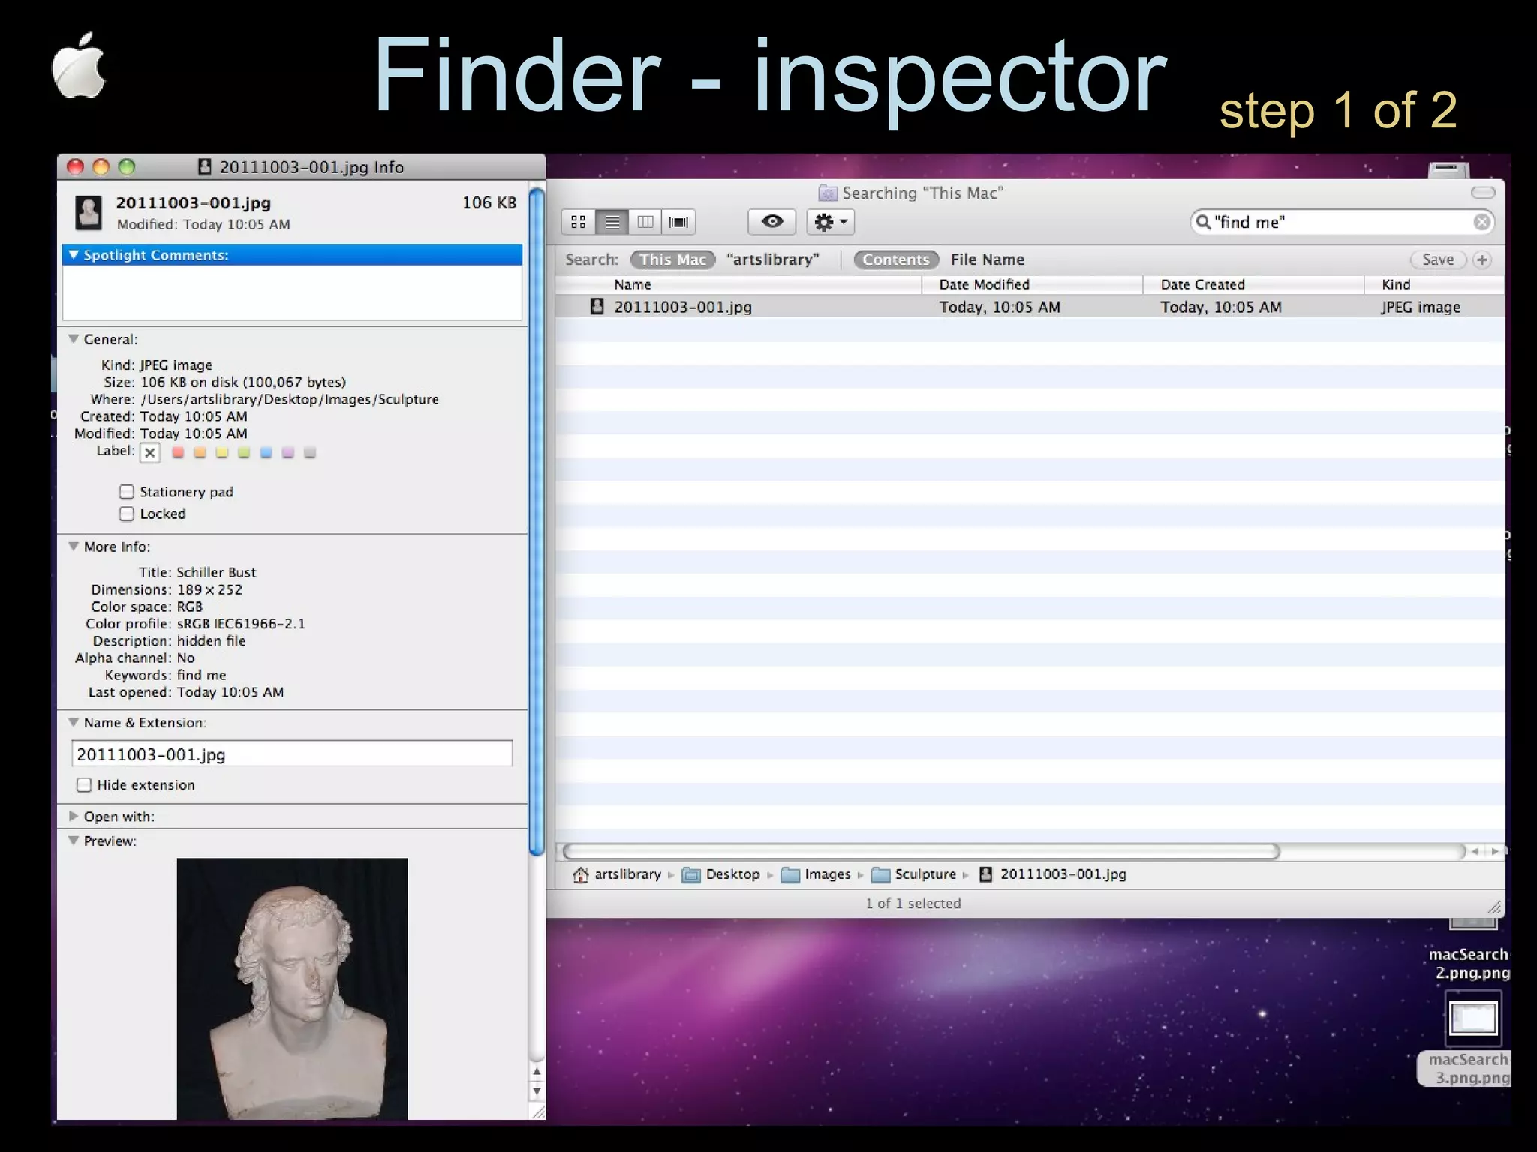Open Quick Look eye button
The height and width of the screenshot is (1152, 1537).
click(772, 222)
